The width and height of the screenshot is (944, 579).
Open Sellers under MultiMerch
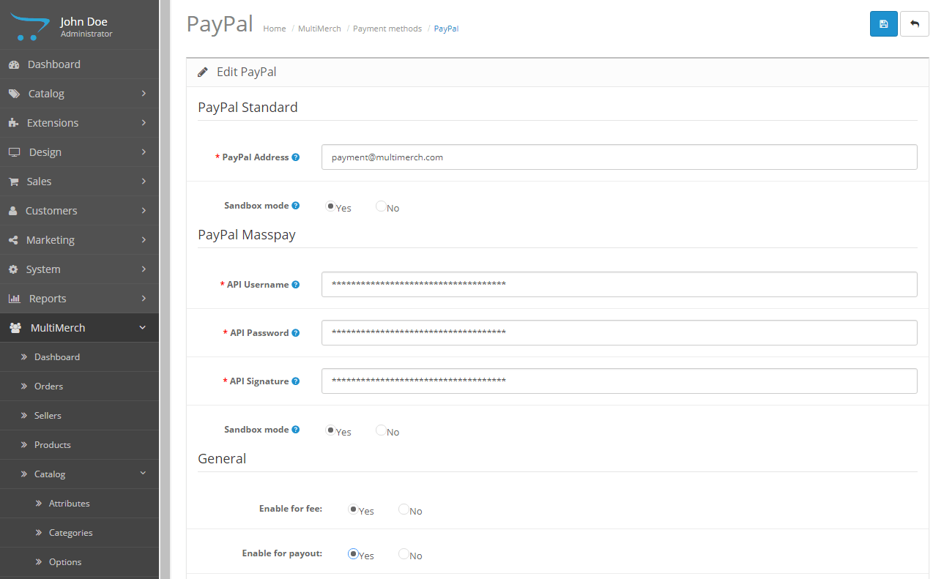coord(48,416)
